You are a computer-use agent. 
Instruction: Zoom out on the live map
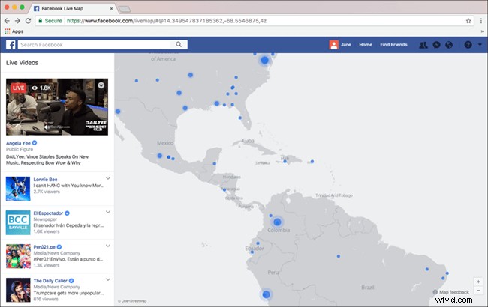tap(478, 291)
